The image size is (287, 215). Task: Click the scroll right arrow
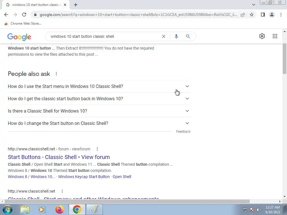[x=280, y=201]
